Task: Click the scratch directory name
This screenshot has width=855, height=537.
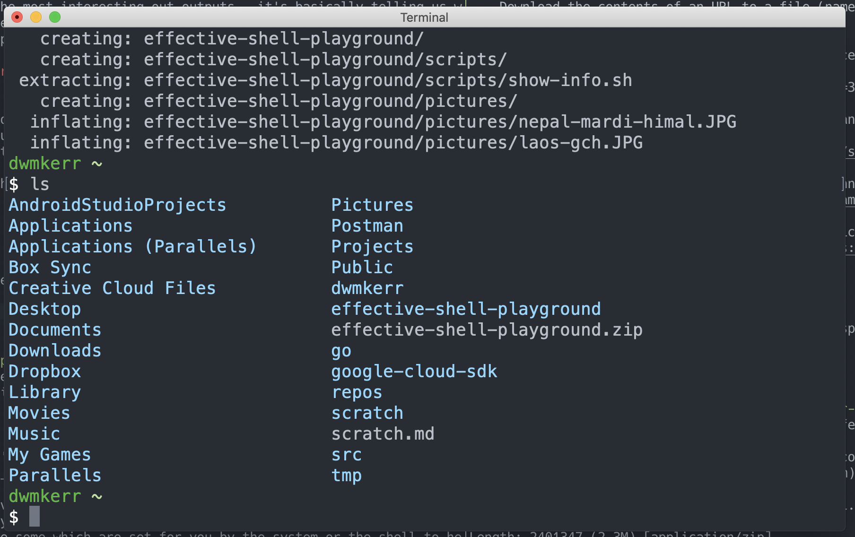Action: coord(367,413)
